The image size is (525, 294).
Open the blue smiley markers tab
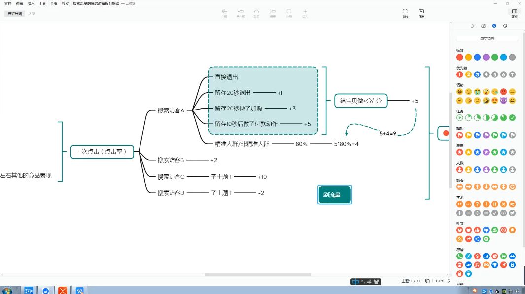494,26
